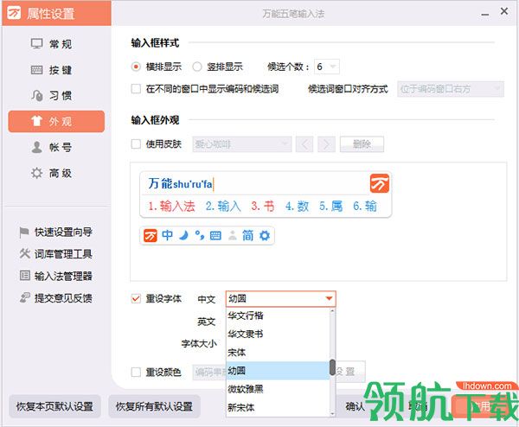Click candidate 2. 输入 in preview
Image resolution: width=519 pixels, height=427 pixels.
[x=223, y=207]
